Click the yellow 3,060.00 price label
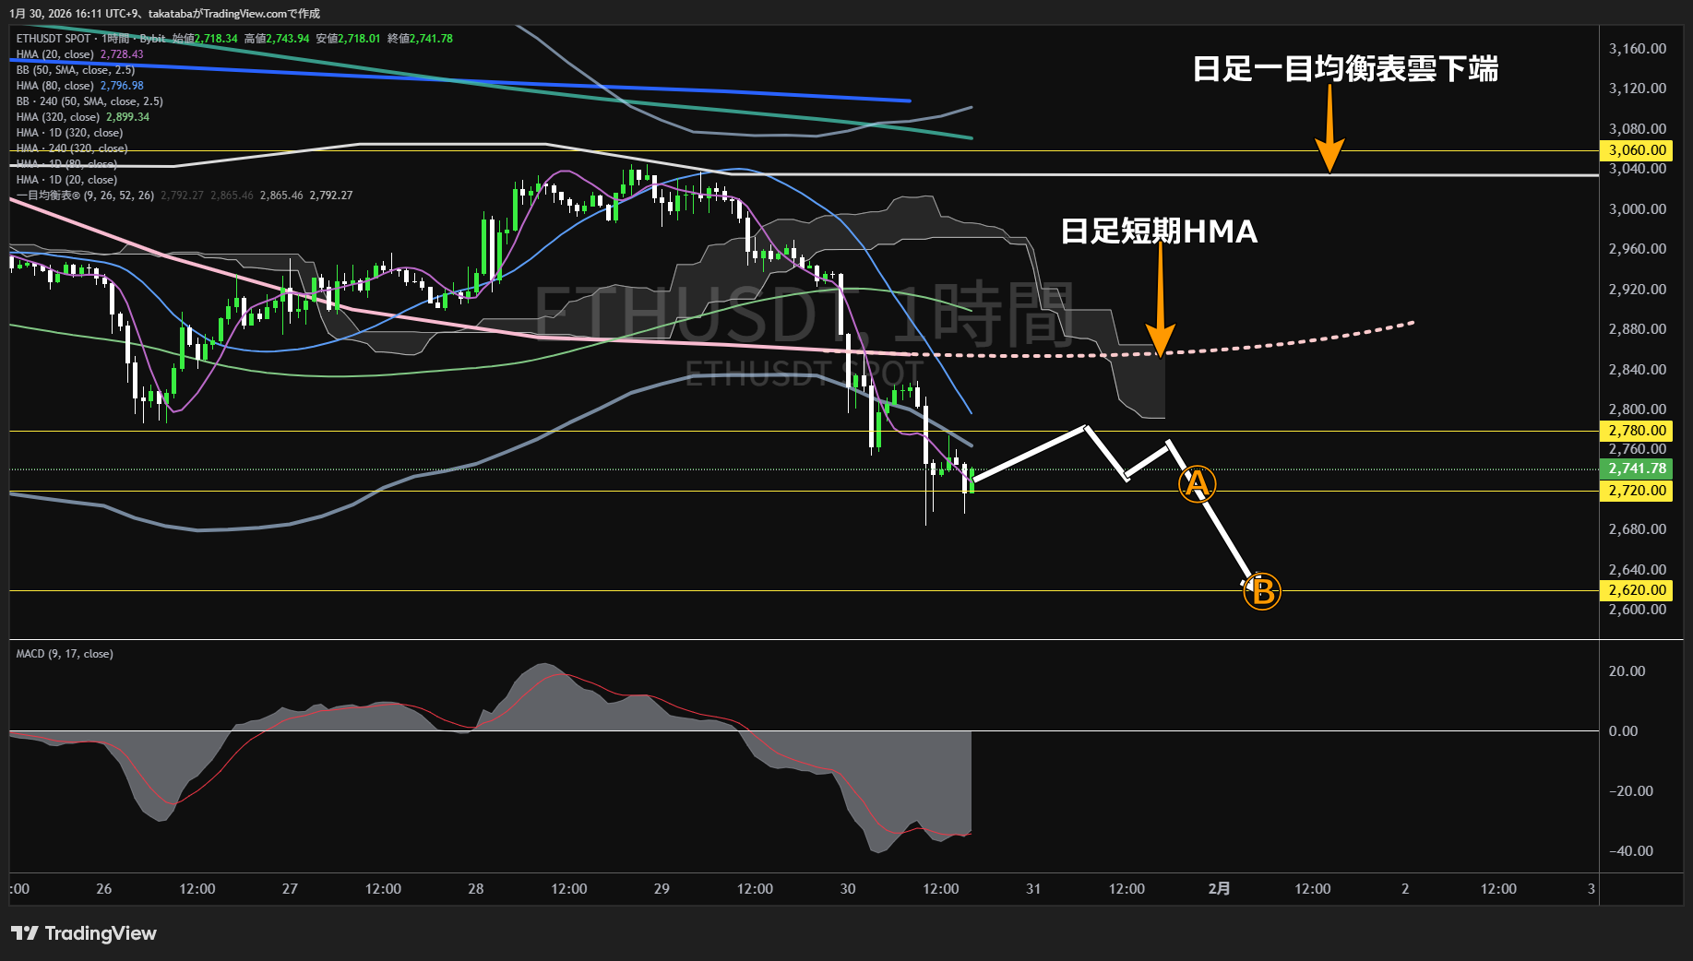1693x961 pixels. pyautogui.click(x=1637, y=150)
